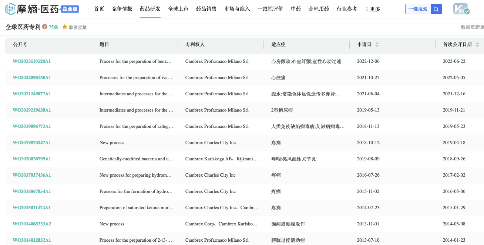Click the star icon to unfavorite

[65, 27]
